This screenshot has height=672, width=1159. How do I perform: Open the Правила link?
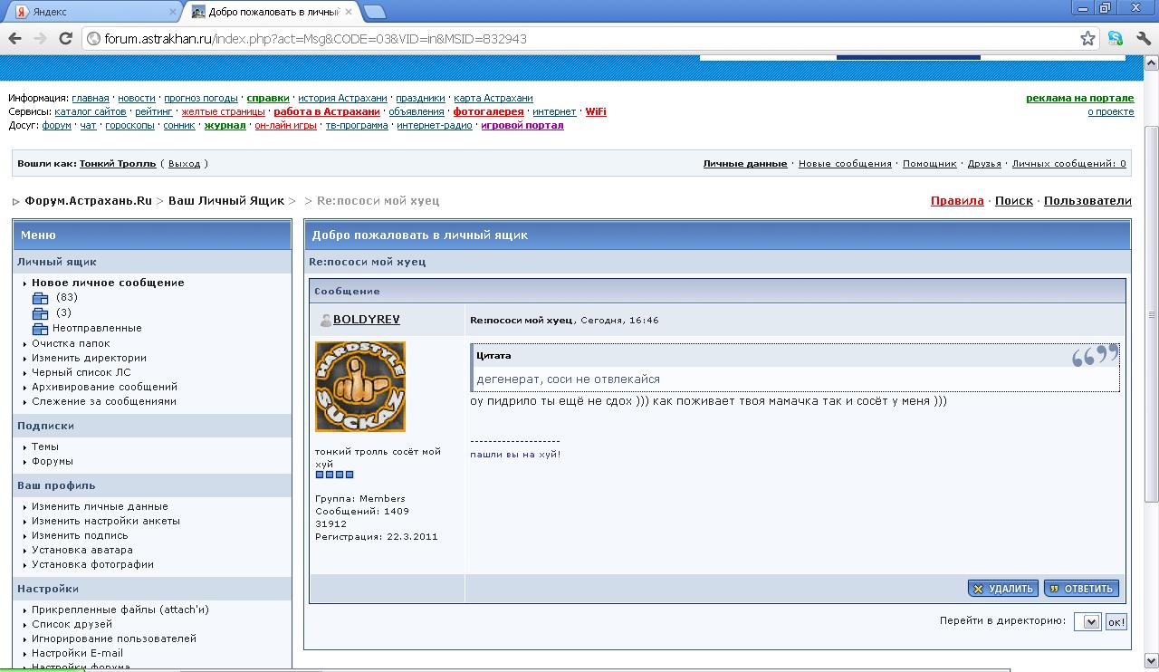[957, 201]
